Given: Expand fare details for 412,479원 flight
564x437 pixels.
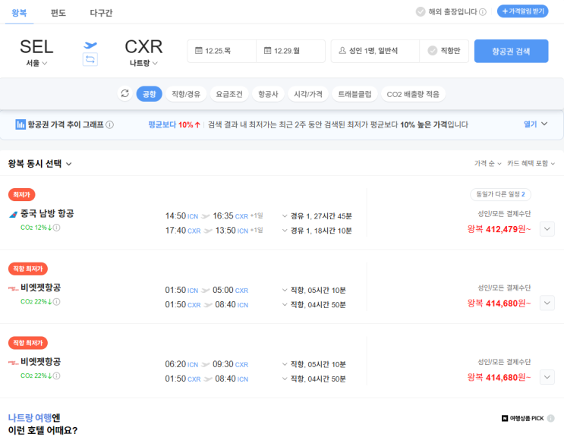Looking at the screenshot, I should click(547, 229).
